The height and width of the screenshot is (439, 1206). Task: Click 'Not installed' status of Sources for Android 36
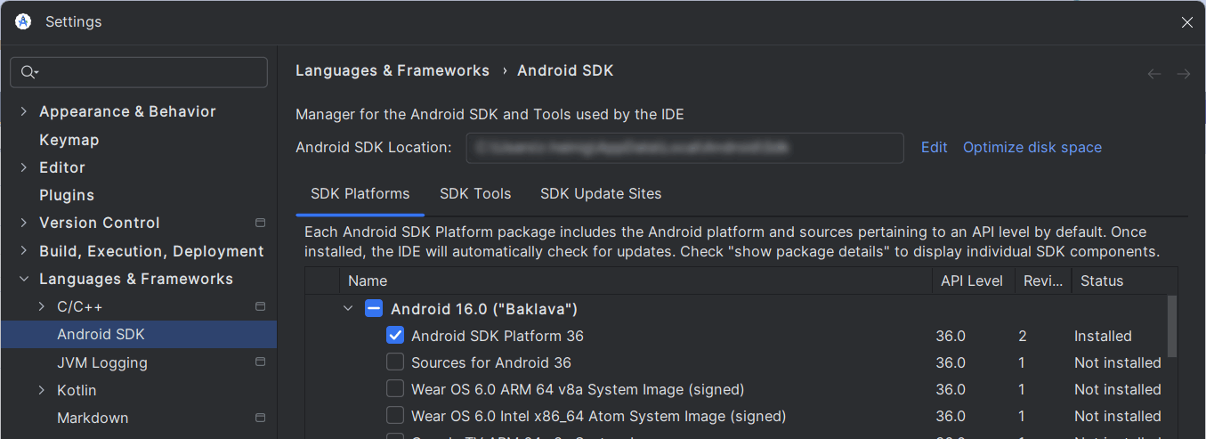[1118, 362]
